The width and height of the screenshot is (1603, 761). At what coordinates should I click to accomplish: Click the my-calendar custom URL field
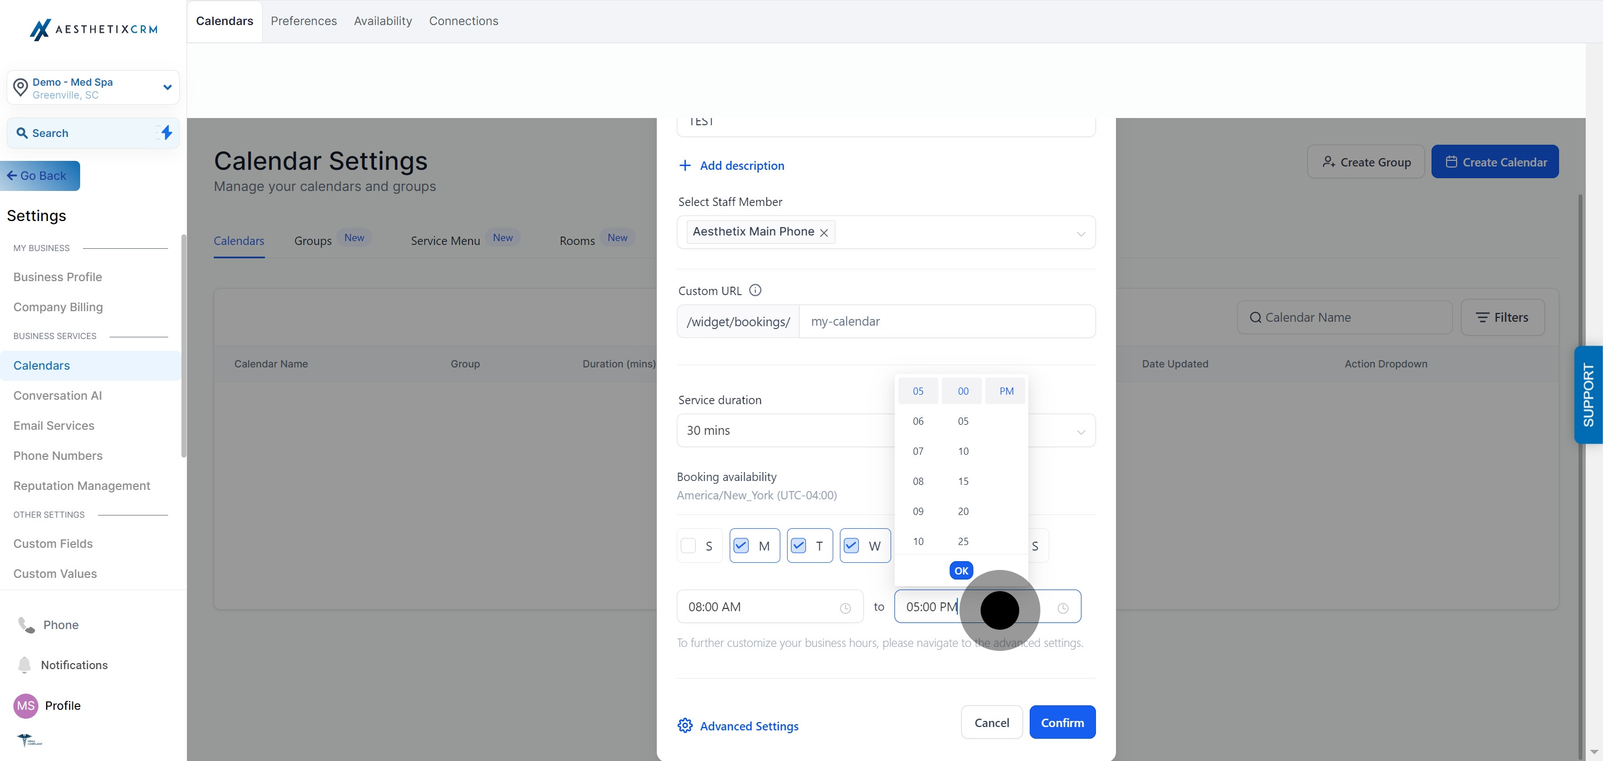click(947, 321)
